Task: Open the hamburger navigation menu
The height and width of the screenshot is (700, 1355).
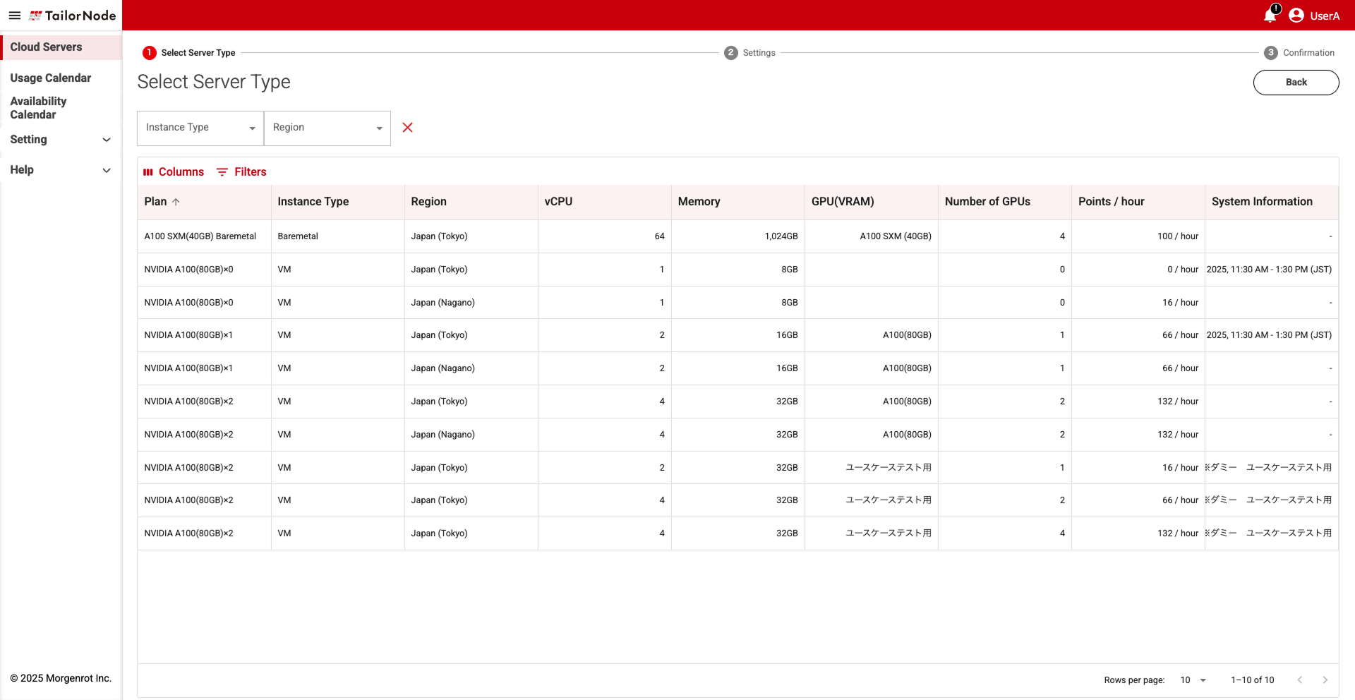Action: tap(14, 16)
